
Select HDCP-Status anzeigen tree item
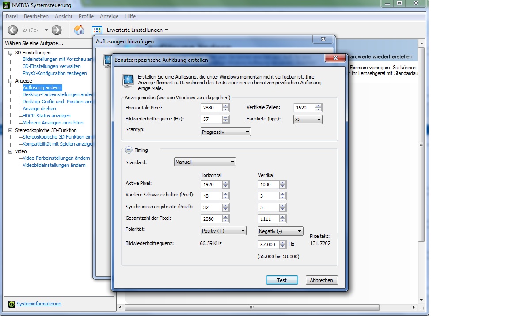coord(46,116)
